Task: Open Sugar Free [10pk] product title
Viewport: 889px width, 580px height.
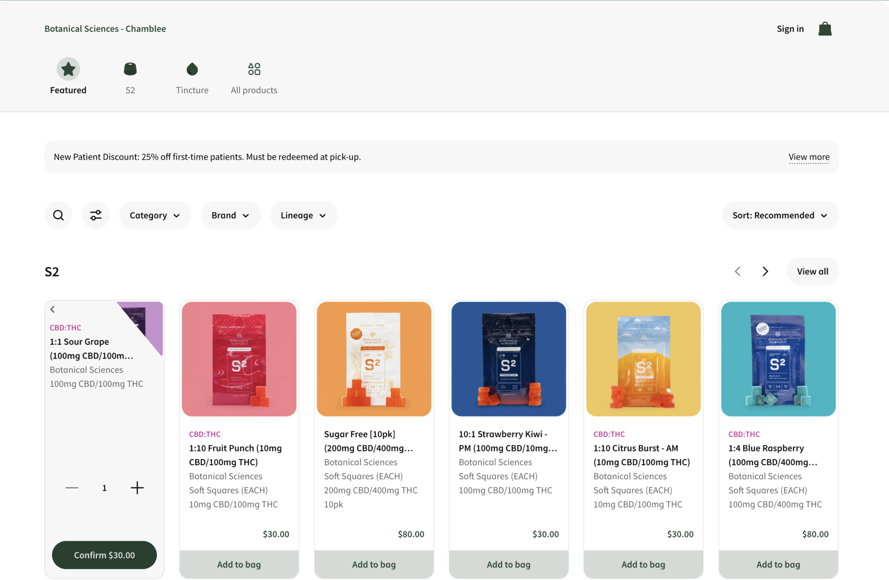Action: point(369,441)
